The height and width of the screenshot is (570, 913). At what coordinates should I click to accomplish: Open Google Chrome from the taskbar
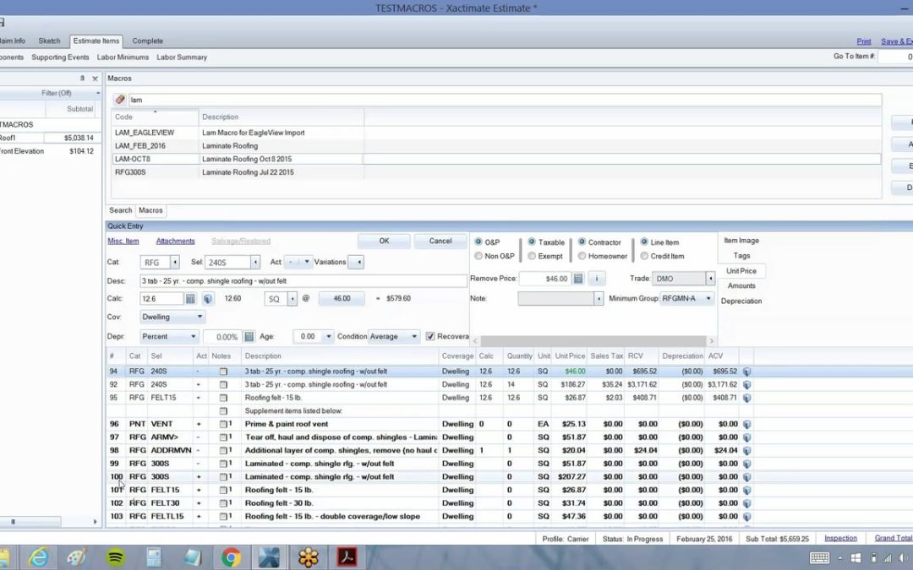pyautogui.click(x=231, y=558)
